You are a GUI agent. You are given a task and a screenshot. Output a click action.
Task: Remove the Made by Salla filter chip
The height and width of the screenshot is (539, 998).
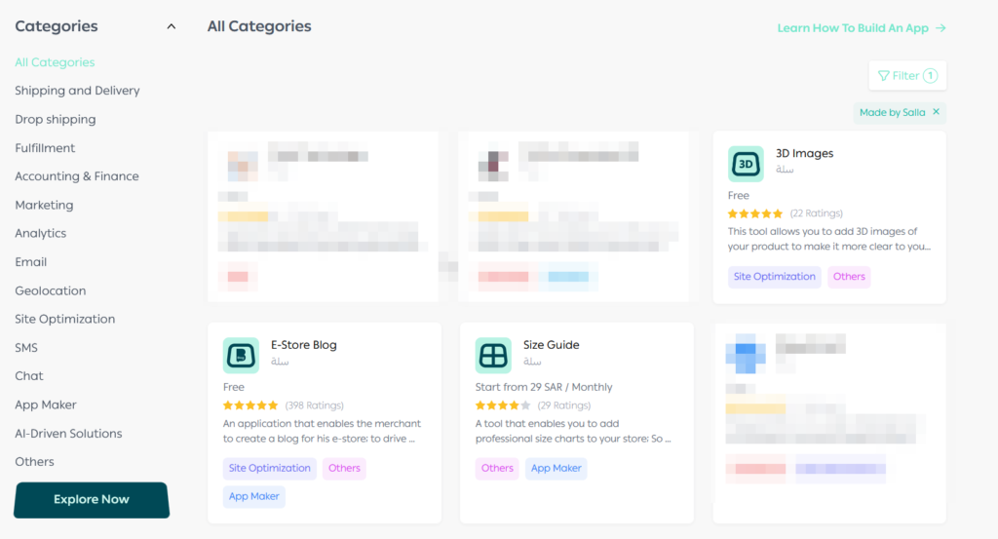(x=937, y=112)
